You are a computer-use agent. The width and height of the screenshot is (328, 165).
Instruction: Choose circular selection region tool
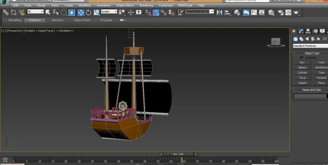tap(64, 12)
